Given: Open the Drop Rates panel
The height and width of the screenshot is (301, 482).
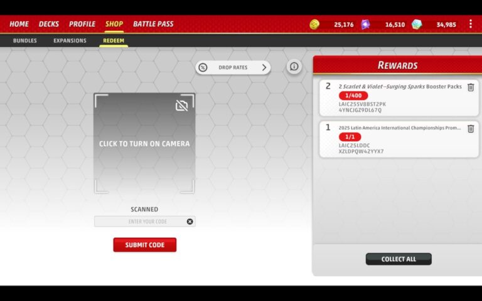Looking at the screenshot, I should pyautogui.click(x=233, y=68).
